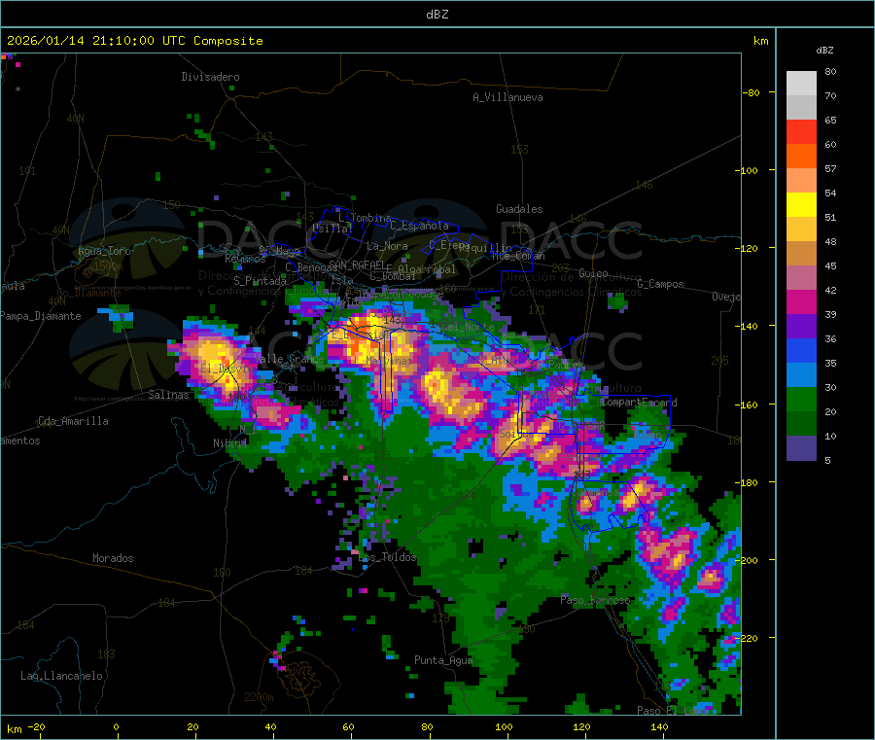The image size is (875, 740).
Task: Click the 2200m elevation label
Action: coord(259,697)
